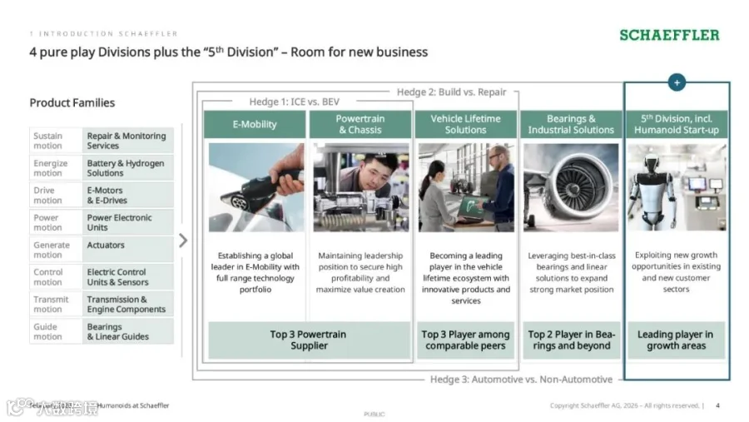749x422 pixels.
Task: Open the engineer inspecting powertrain image
Action: coord(361,187)
